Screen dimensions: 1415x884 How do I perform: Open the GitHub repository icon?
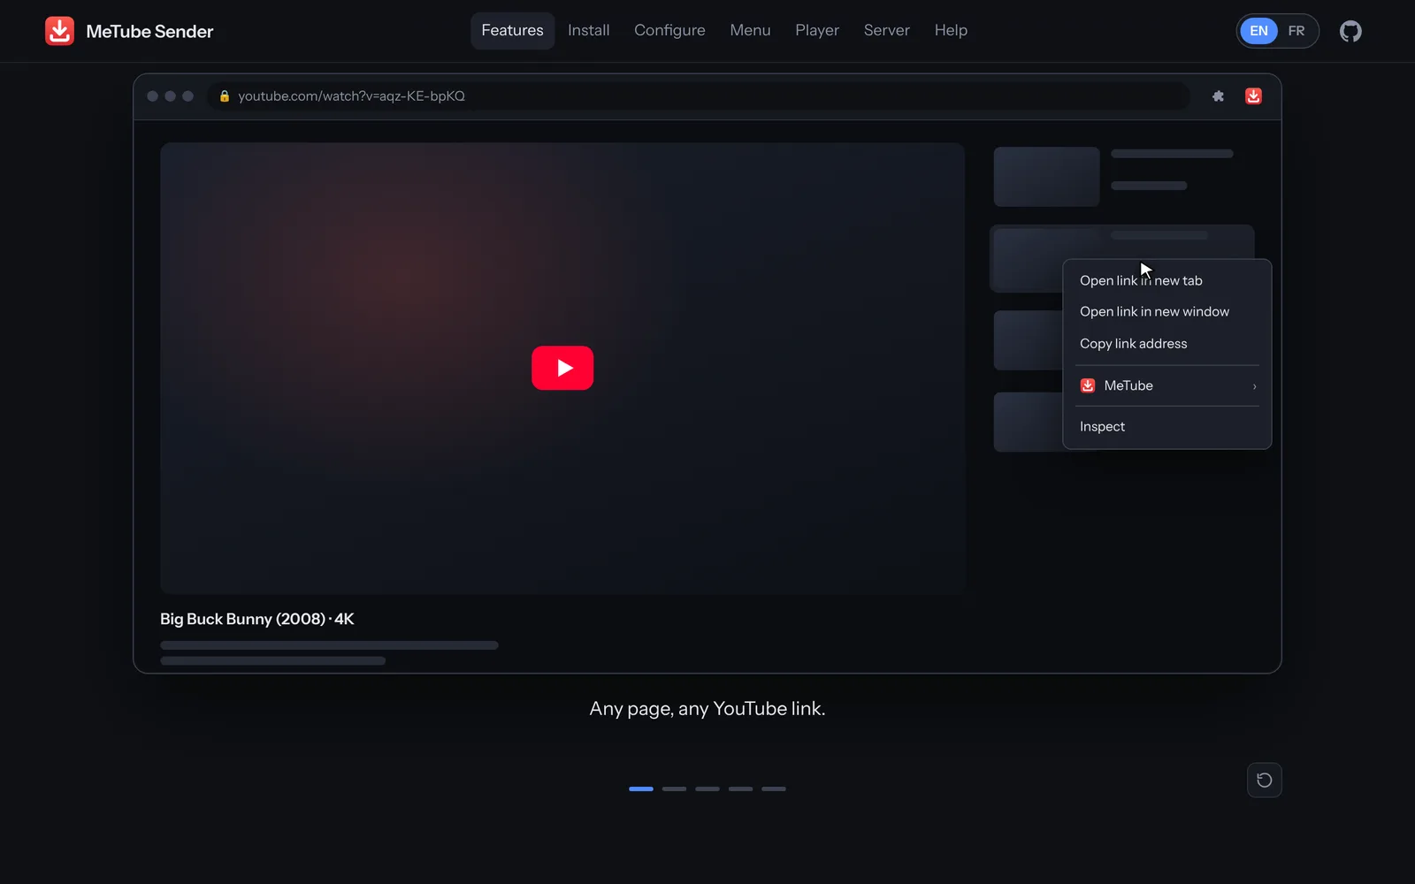coord(1350,32)
